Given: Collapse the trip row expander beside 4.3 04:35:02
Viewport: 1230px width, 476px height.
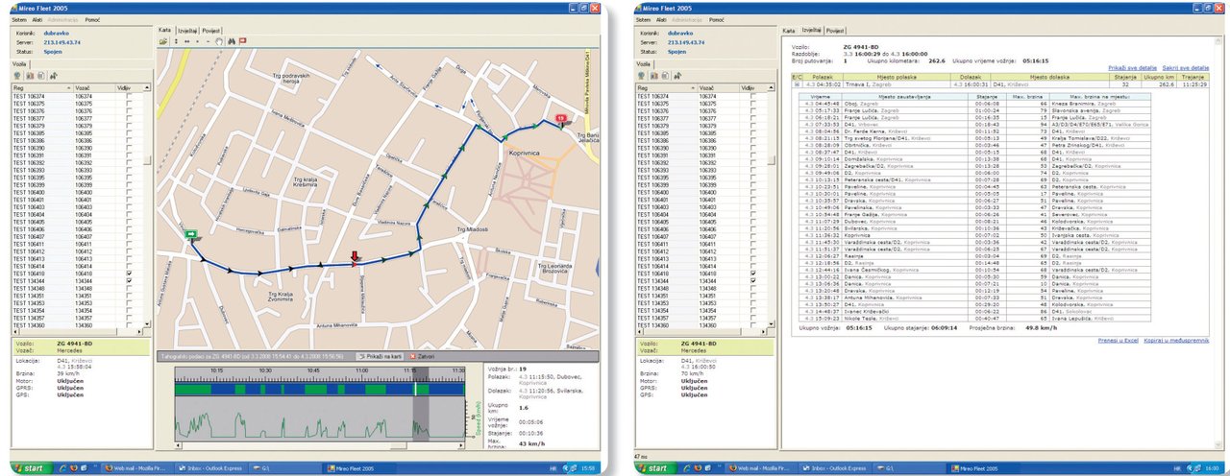Looking at the screenshot, I should coord(796,84).
